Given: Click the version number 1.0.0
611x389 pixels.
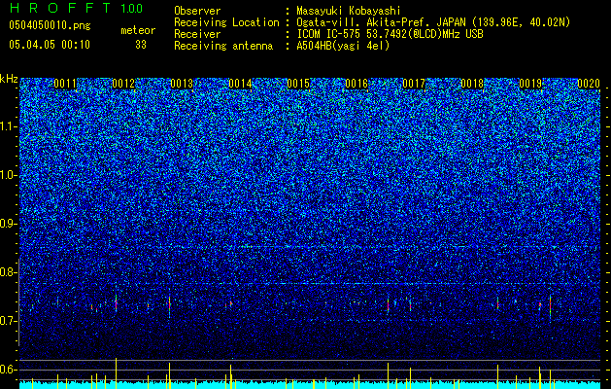Looking at the screenshot, I should 131,8.
